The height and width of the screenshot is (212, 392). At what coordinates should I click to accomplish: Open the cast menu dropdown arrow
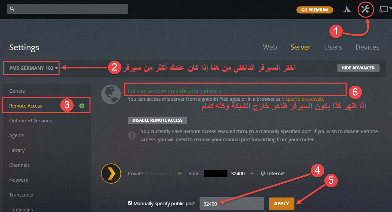(390, 9)
